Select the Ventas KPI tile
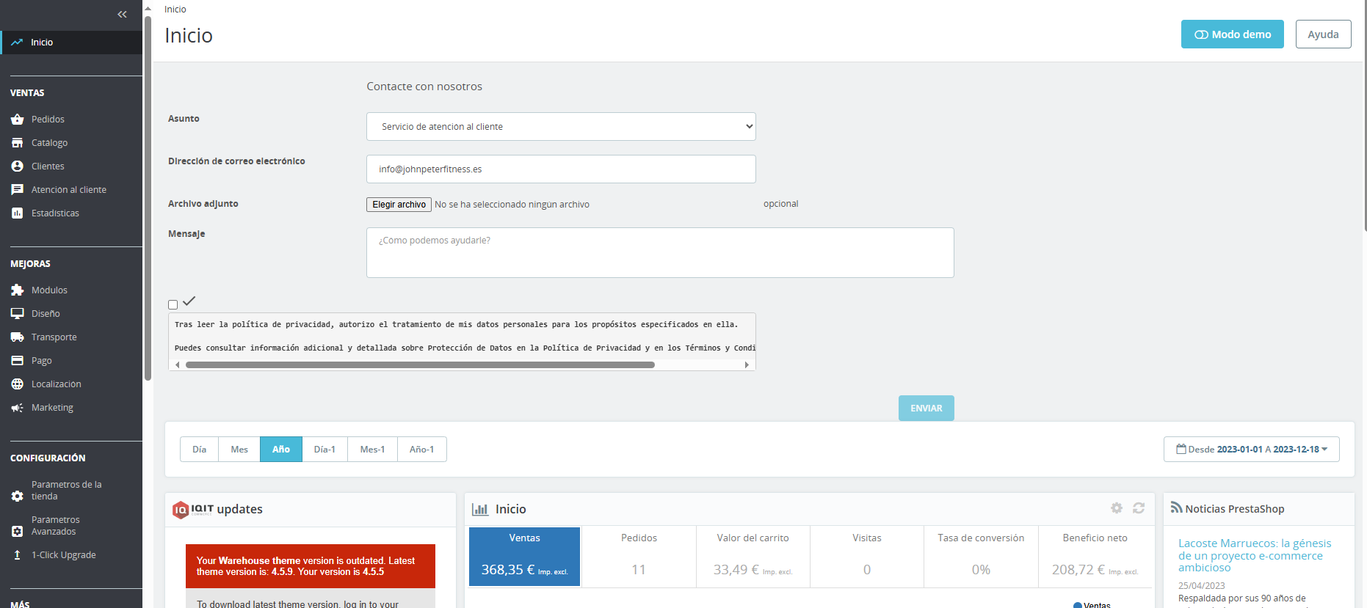The image size is (1367, 608). (x=524, y=557)
